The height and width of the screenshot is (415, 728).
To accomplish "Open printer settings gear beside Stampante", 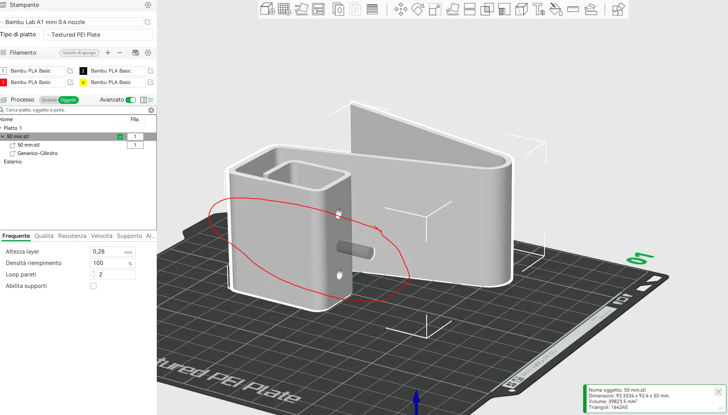I will pos(148,5).
